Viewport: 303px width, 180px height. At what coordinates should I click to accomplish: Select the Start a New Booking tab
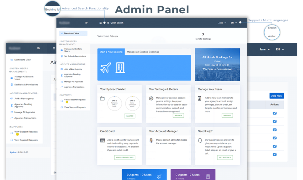point(111,52)
